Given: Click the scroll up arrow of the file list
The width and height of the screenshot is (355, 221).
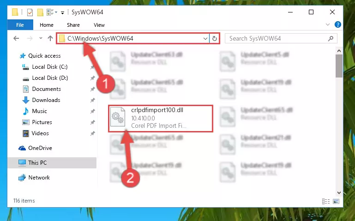Looking at the screenshot, I should 339,51.
